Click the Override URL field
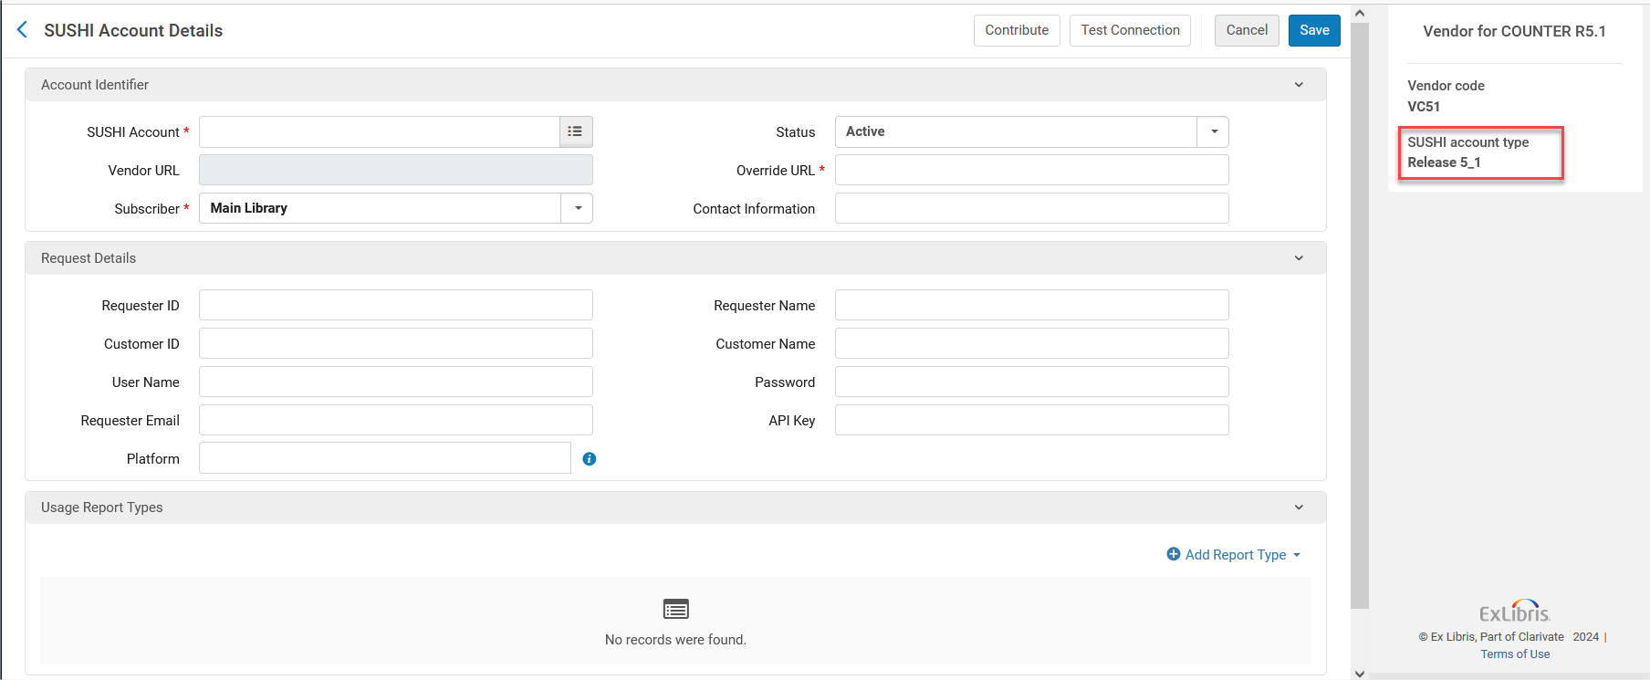1650x680 pixels. (x=1031, y=170)
